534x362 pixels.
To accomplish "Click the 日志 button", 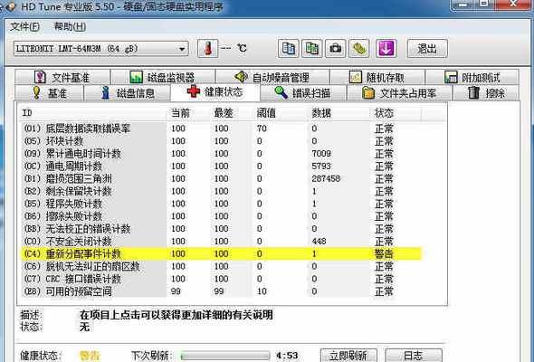I will [414, 355].
